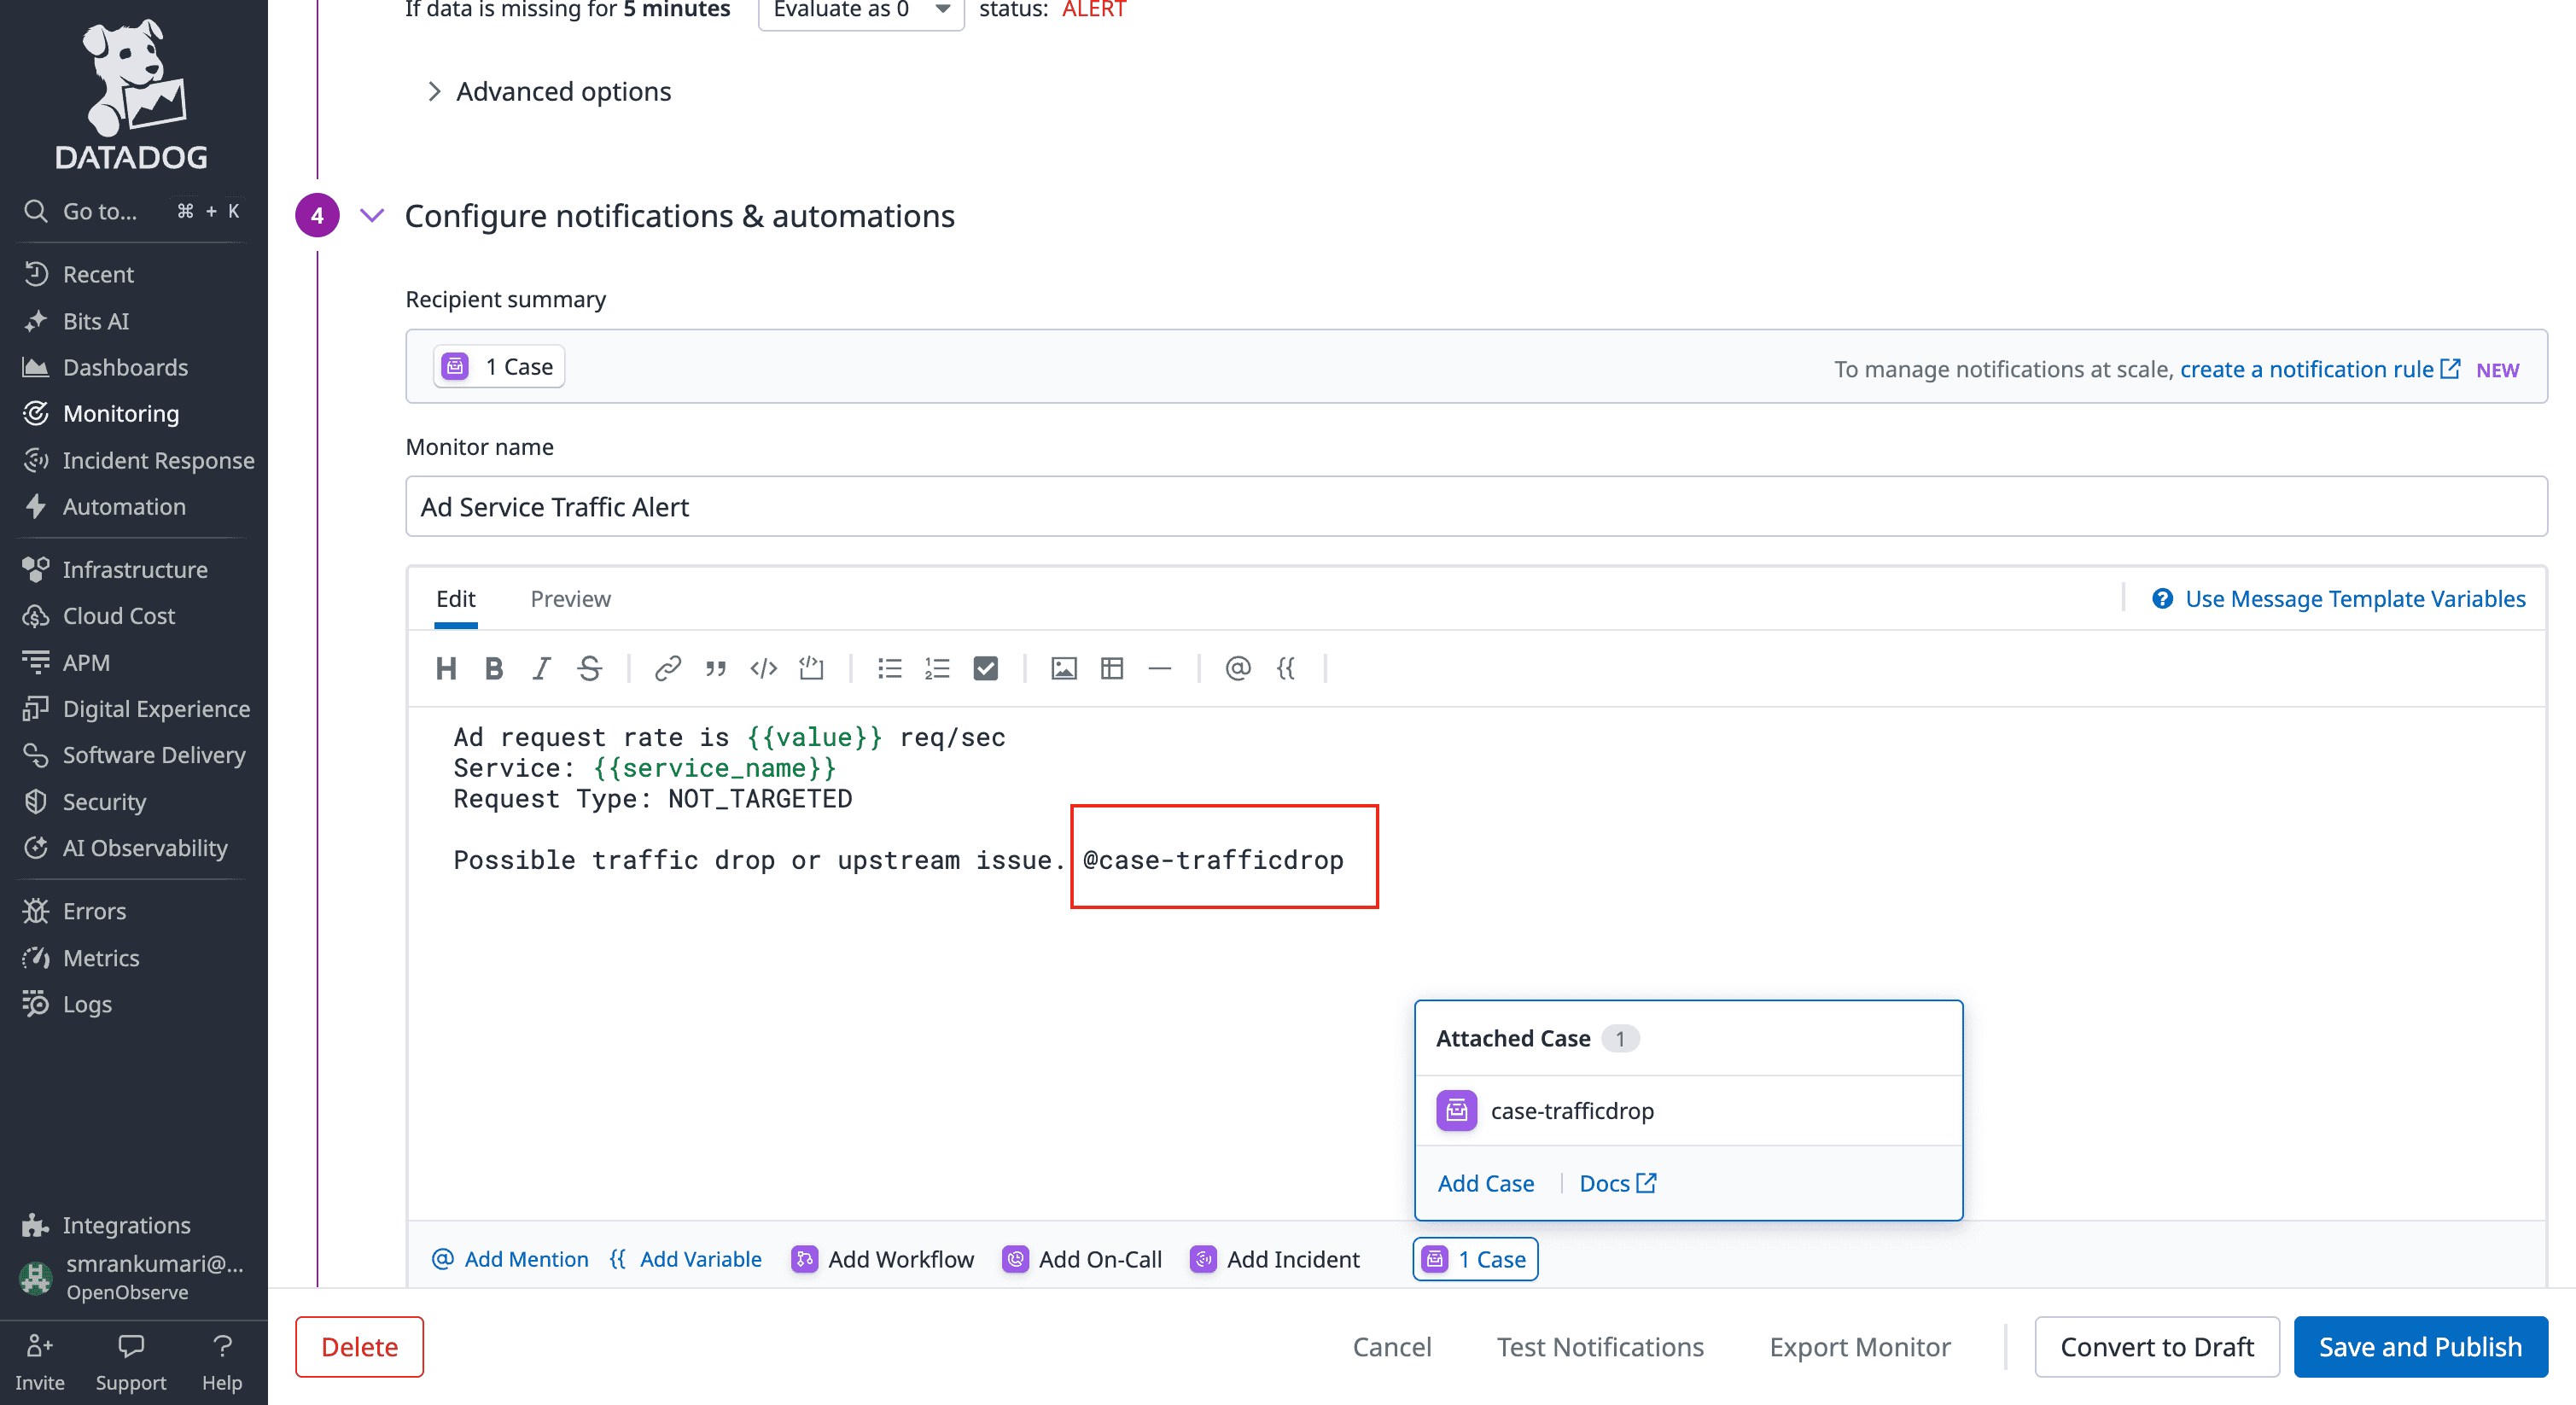Insert a link using the editor toolbar

tap(666, 668)
